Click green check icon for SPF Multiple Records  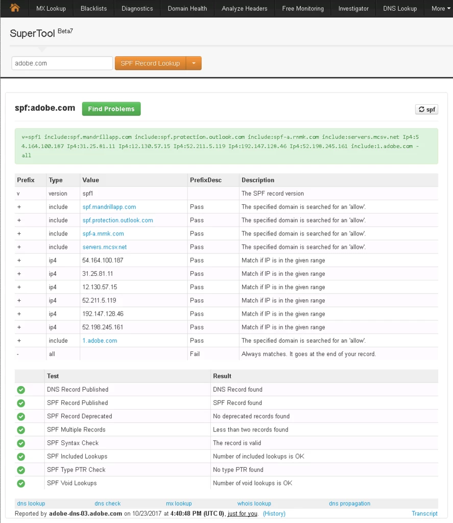pos(21,430)
